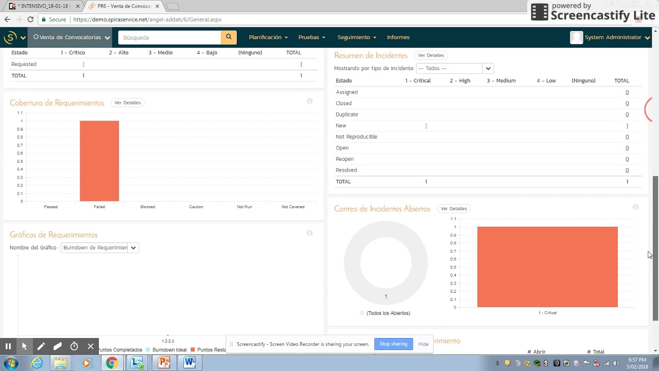The image size is (659, 371).
Task: Click the Screencastify timer icon
Action: tap(74, 346)
